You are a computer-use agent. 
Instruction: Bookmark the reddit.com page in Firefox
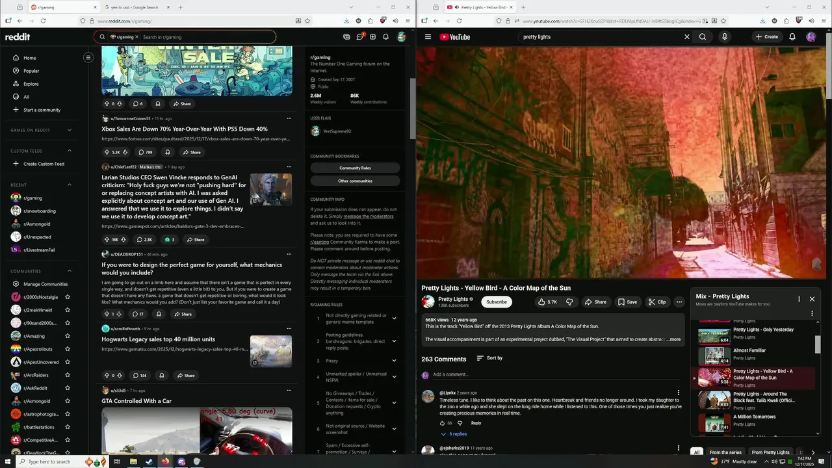click(307, 21)
